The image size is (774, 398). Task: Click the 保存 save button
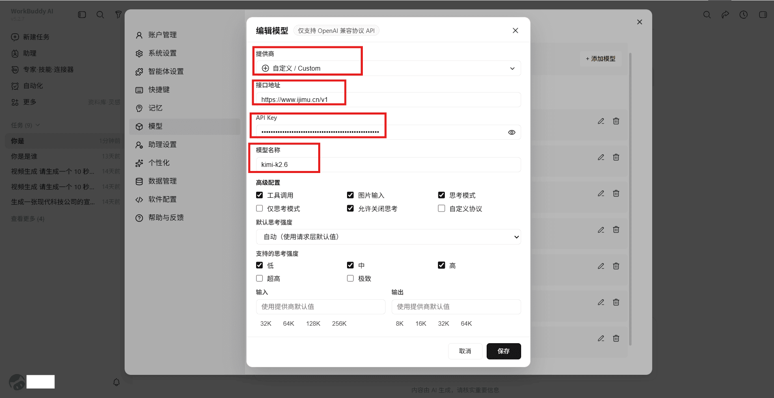(504, 351)
